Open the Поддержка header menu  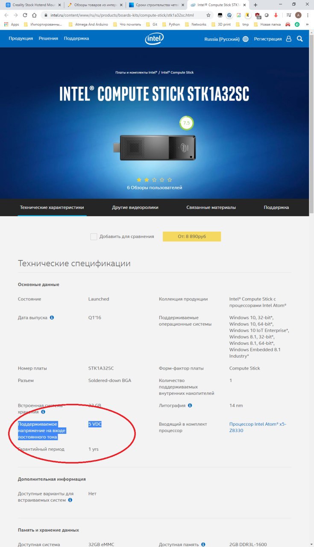(x=76, y=38)
